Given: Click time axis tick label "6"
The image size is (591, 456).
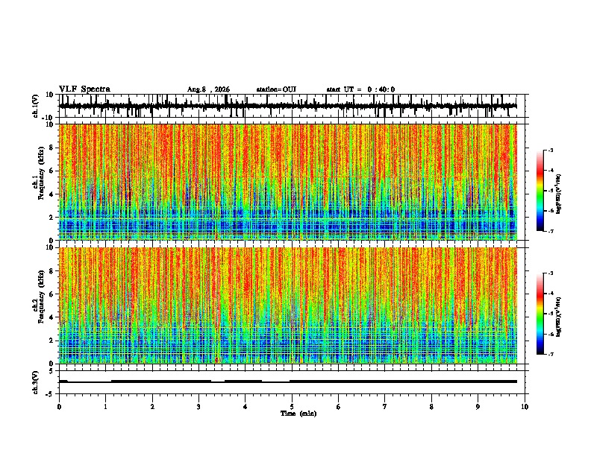Looking at the screenshot, I should pyautogui.click(x=339, y=407).
